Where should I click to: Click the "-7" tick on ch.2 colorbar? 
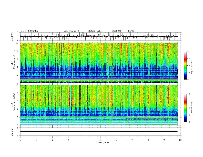pos(189,122)
